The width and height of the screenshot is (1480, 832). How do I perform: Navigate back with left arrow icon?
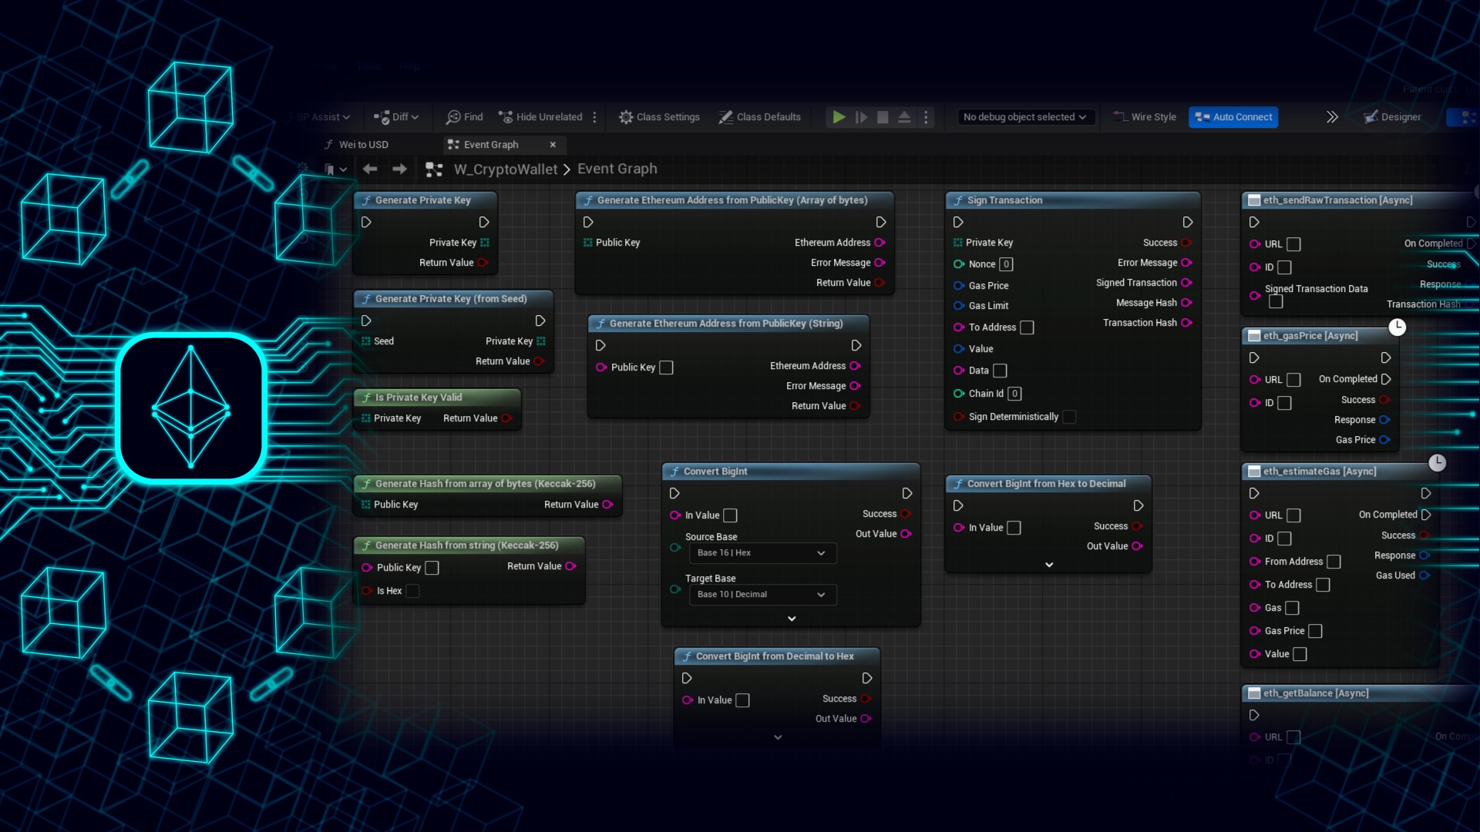click(x=370, y=169)
